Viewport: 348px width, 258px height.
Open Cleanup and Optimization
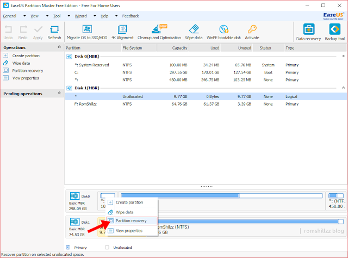[x=159, y=32]
